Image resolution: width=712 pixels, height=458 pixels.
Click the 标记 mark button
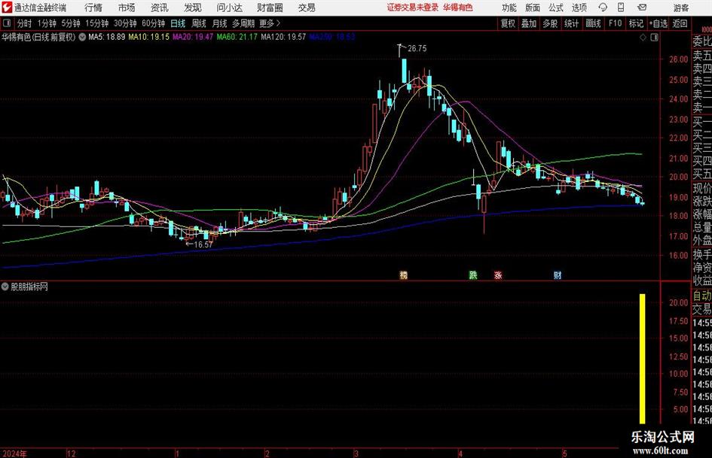[636, 23]
